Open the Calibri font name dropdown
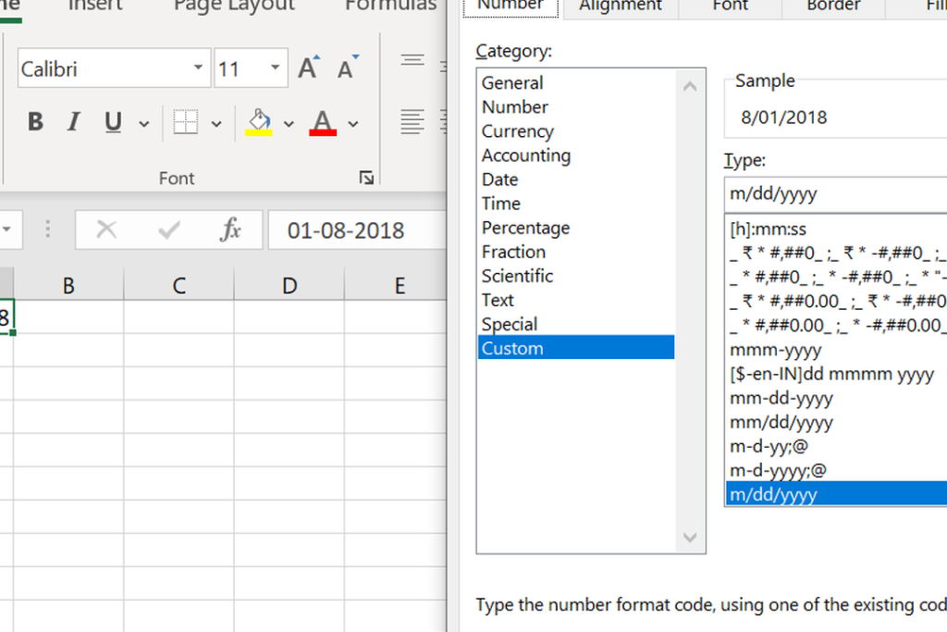 197,68
